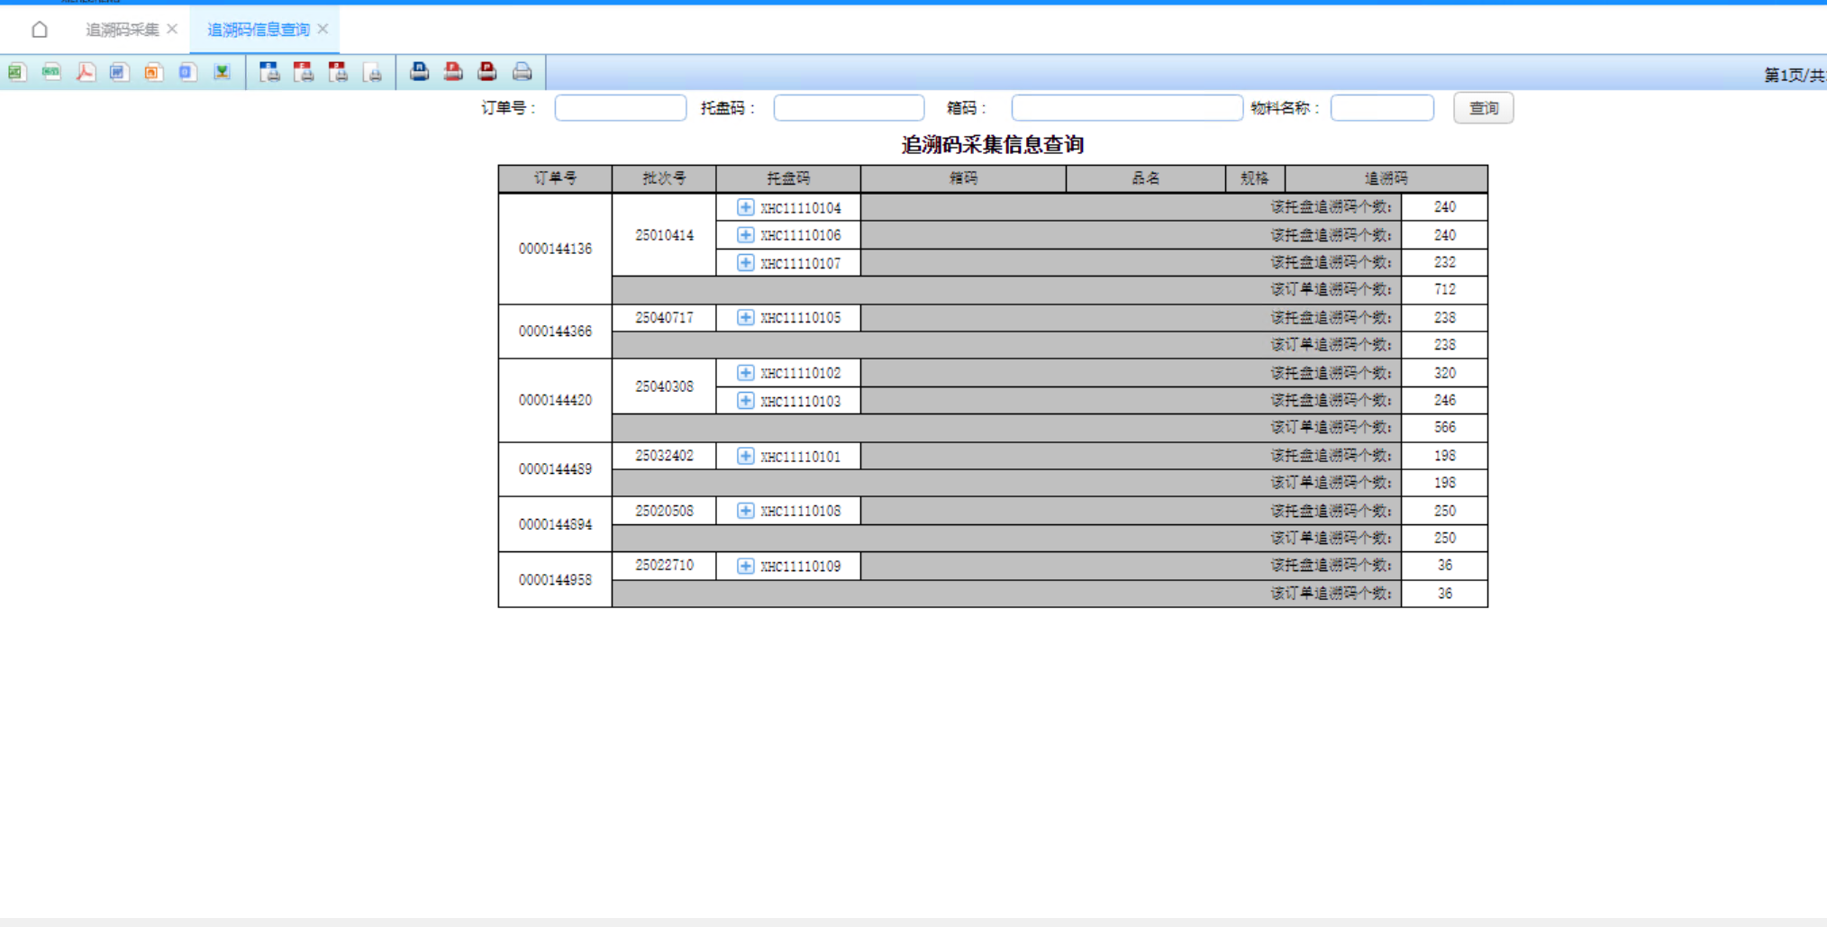Click the last printer icon in the toolbar

523,72
